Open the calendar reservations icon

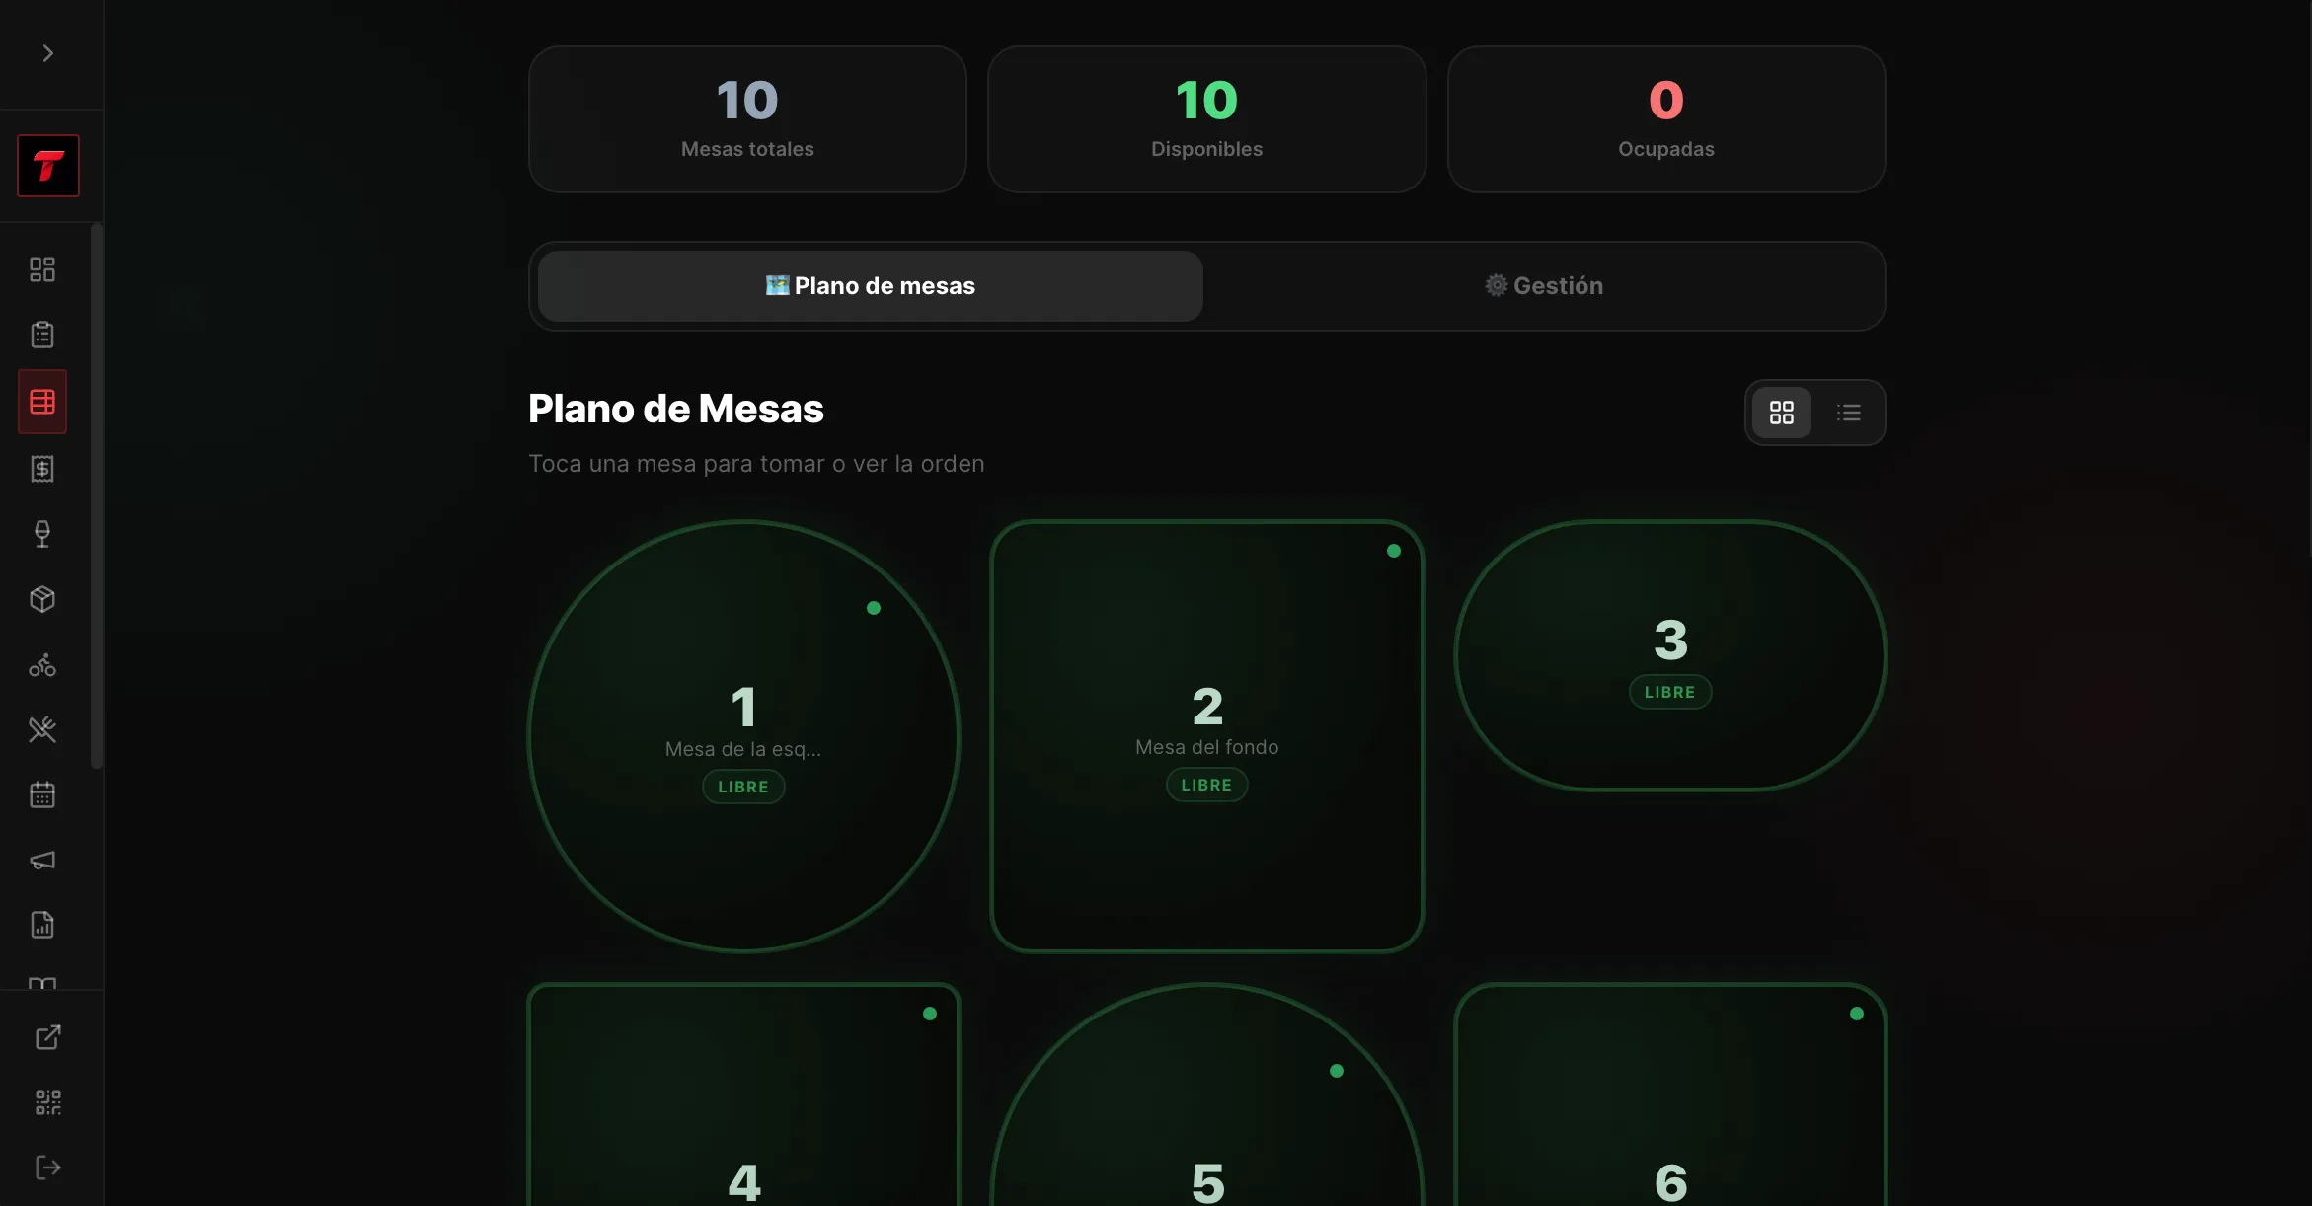[x=42, y=794]
